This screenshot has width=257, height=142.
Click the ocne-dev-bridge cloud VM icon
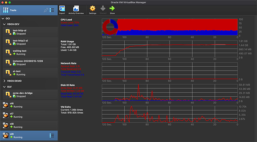click(8, 95)
